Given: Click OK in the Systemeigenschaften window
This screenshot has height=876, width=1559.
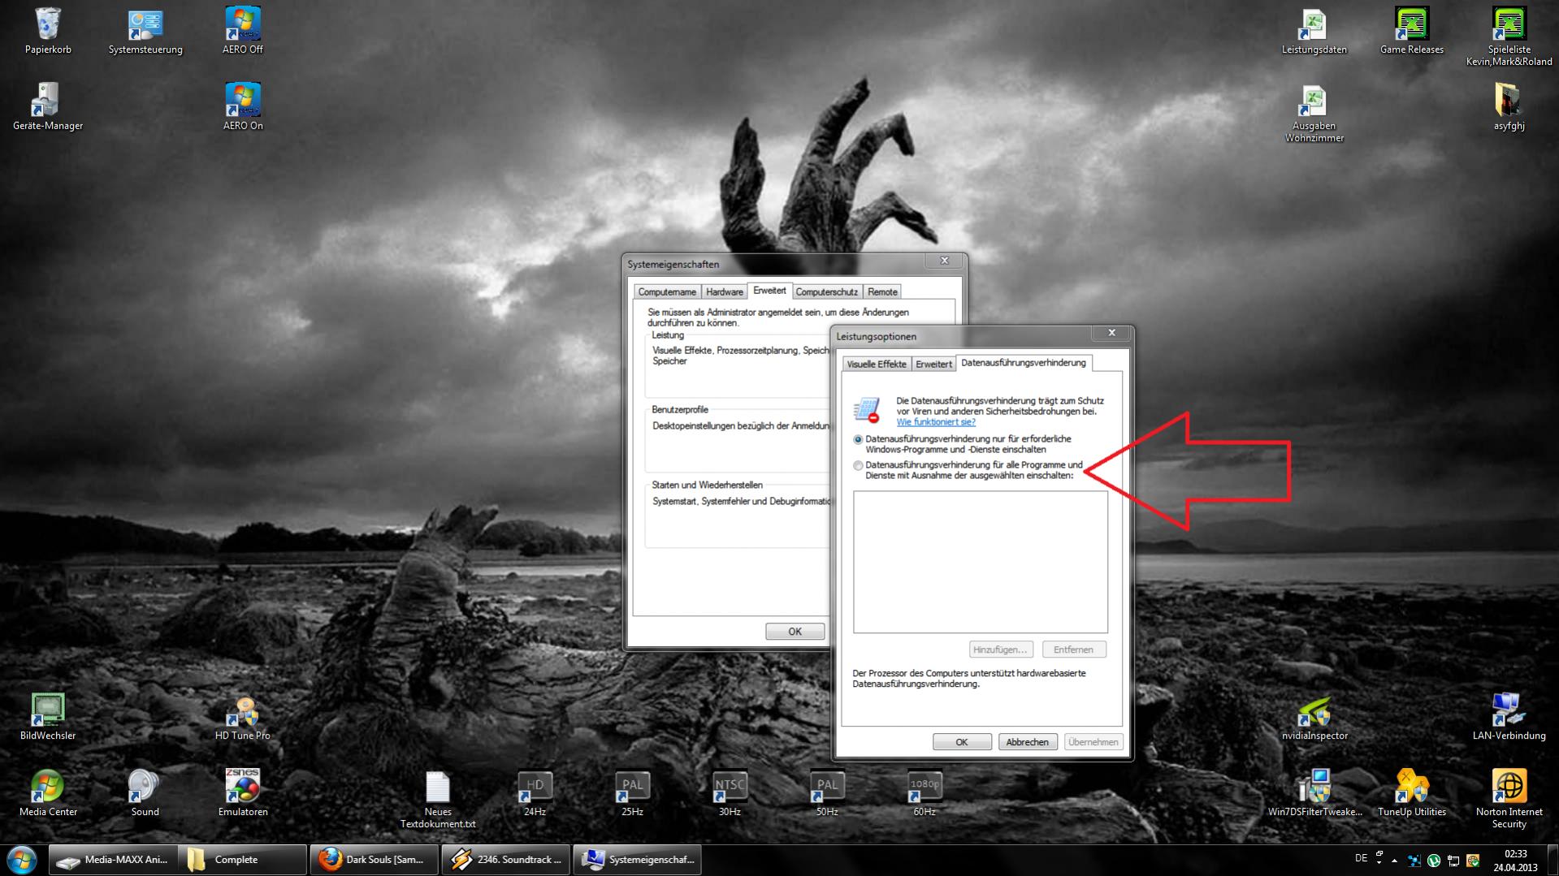Looking at the screenshot, I should point(795,632).
